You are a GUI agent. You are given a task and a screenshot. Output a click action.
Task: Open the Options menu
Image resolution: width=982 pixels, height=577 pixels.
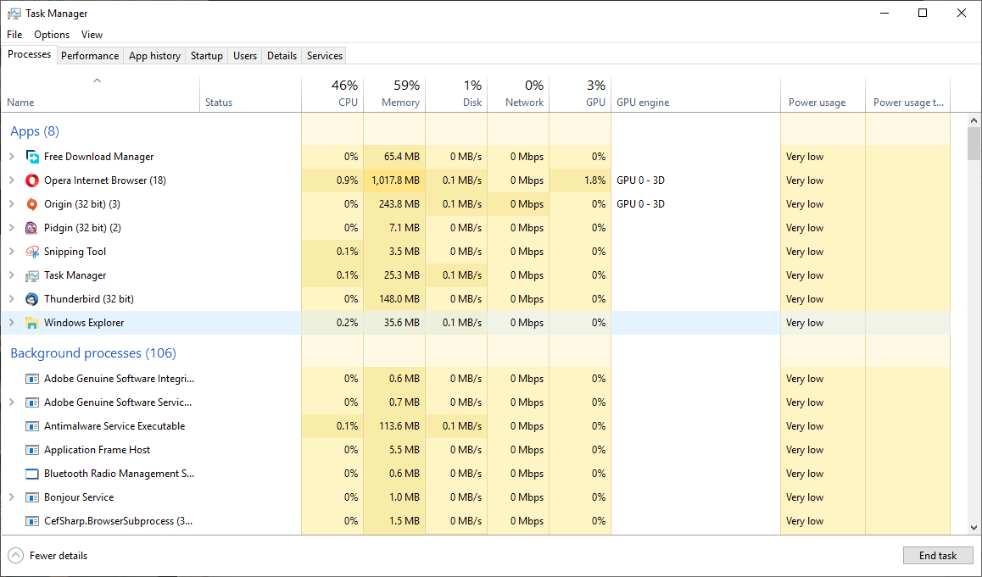(x=52, y=35)
